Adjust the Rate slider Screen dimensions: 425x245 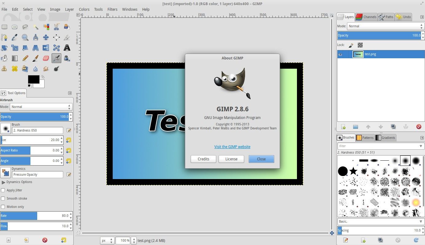click(36, 216)
